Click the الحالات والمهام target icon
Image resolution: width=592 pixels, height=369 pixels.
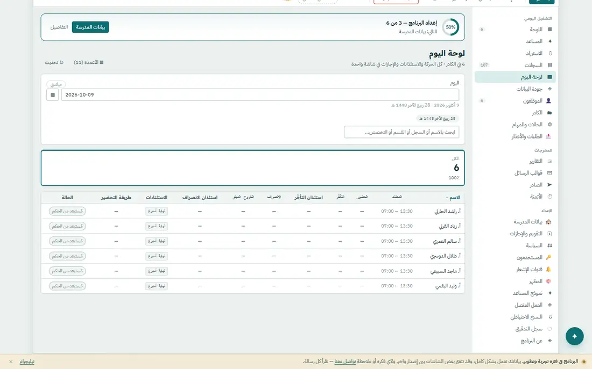549,125
